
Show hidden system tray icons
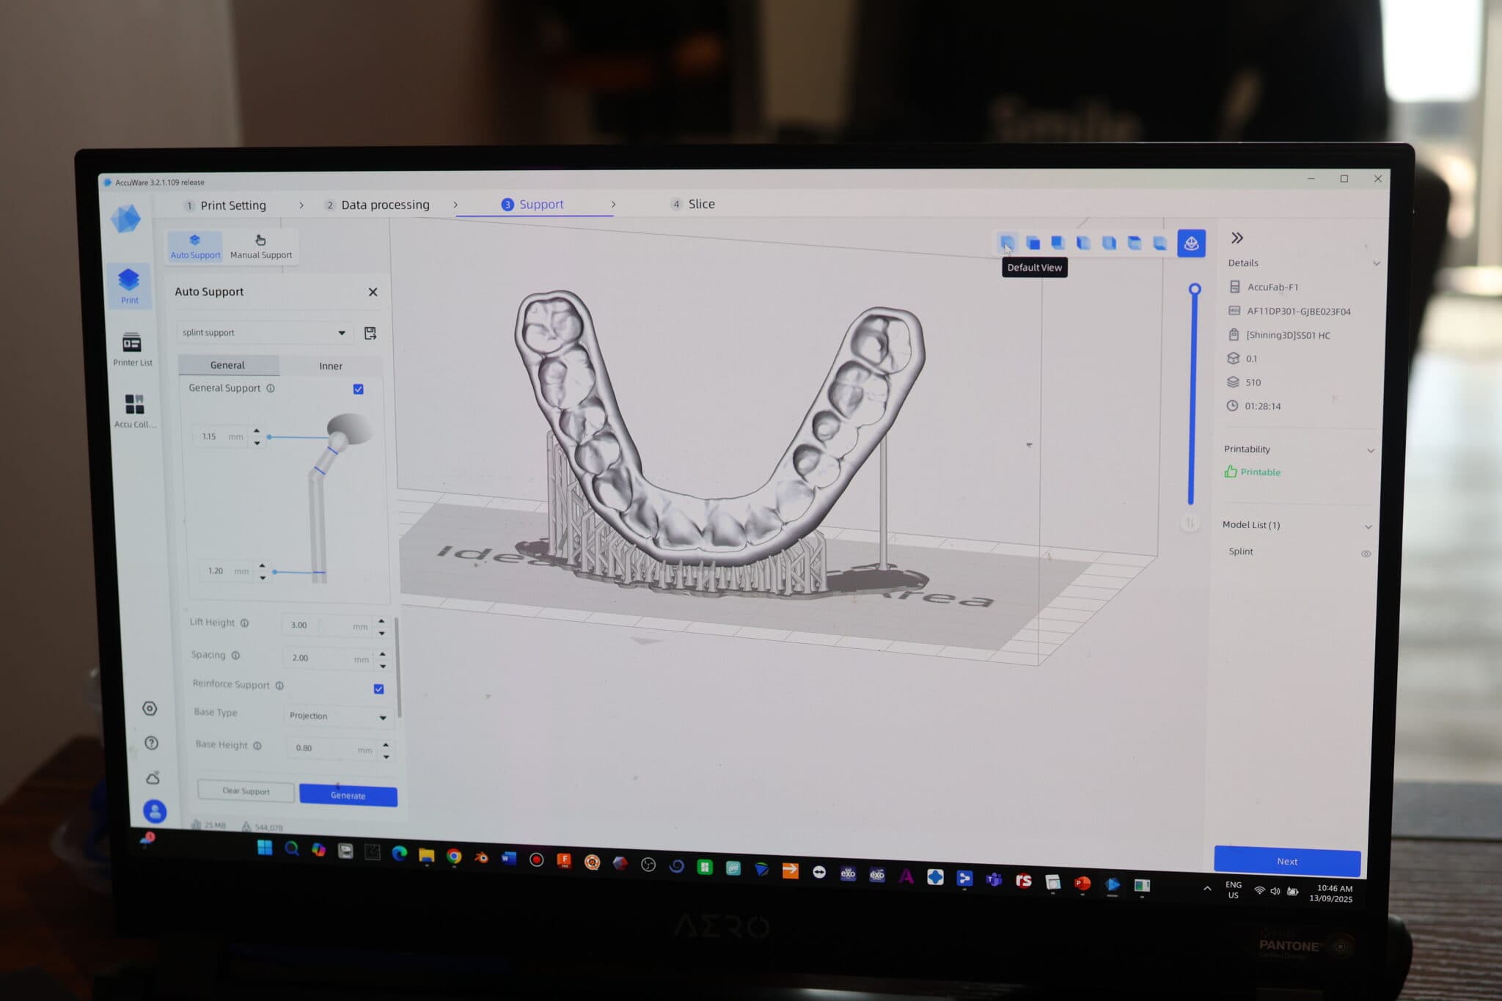tap(1207, 889)
